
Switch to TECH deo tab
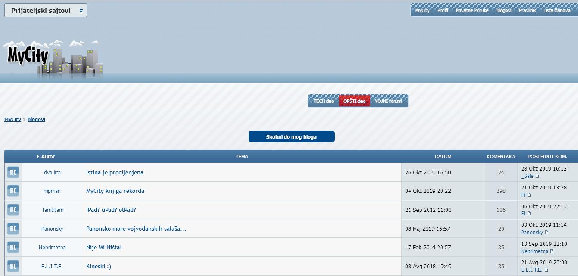pyautogui.click(x=323, y=101)
